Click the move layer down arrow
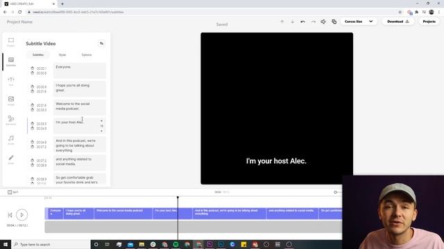The width and height of the screenshot is (444, 249). click(293, 21)
